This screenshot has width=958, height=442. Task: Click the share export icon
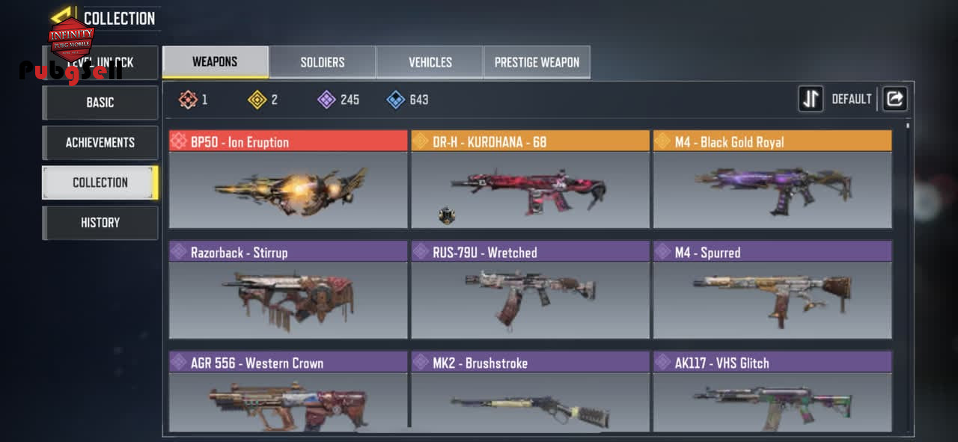coord(895,99)
